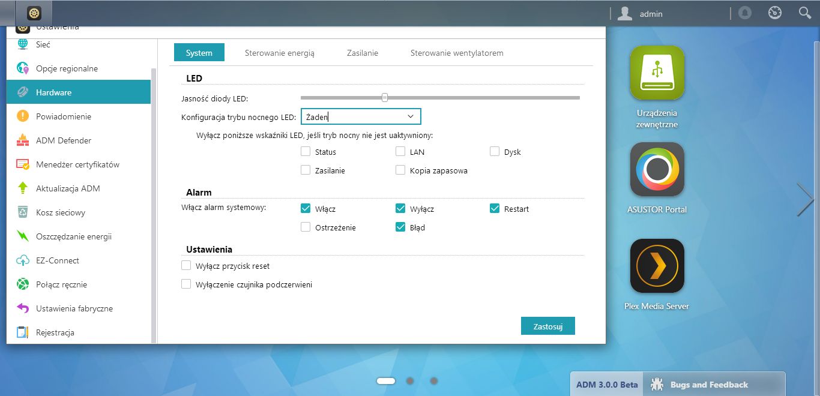Click the bug icon beside Bugs and Feedback
The image size is (820, 396).
[657, 385]
